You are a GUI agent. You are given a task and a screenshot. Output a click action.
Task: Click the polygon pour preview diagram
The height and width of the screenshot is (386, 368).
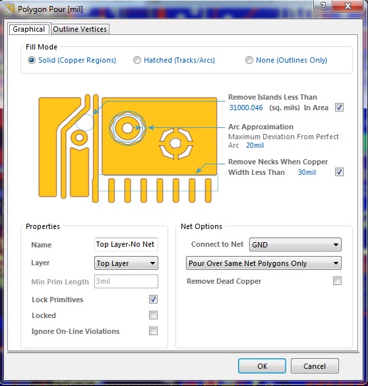point(128,148)
